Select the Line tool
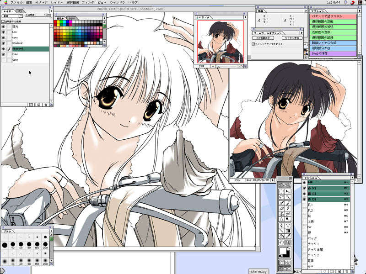This screenshot has width=366, height=274. point(282,231)
